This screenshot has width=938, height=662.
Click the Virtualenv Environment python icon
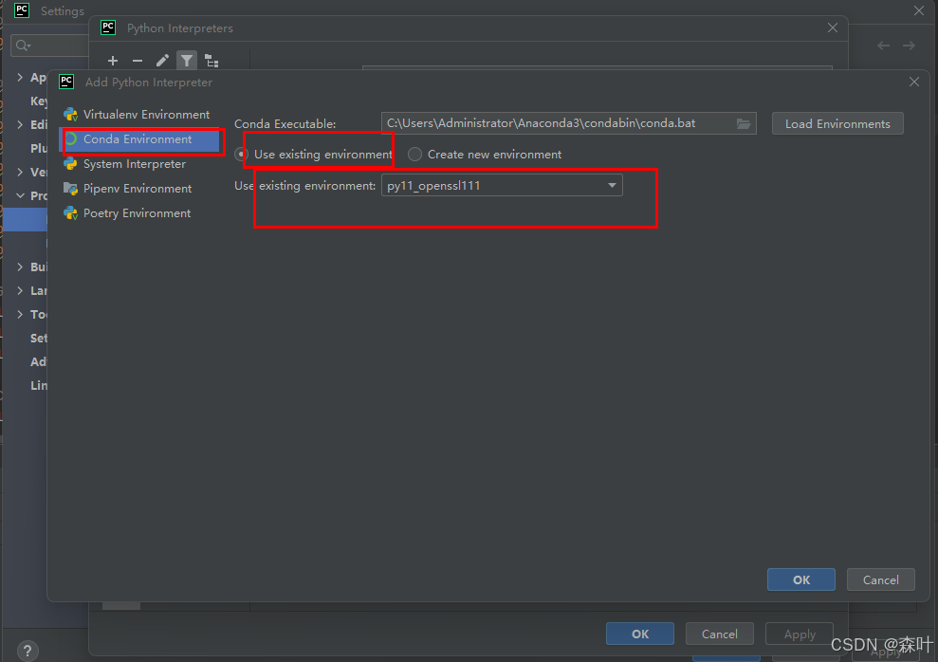point(70,114)
